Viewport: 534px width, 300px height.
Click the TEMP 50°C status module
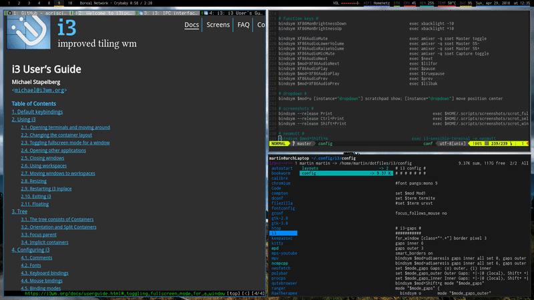coord(447,3)
